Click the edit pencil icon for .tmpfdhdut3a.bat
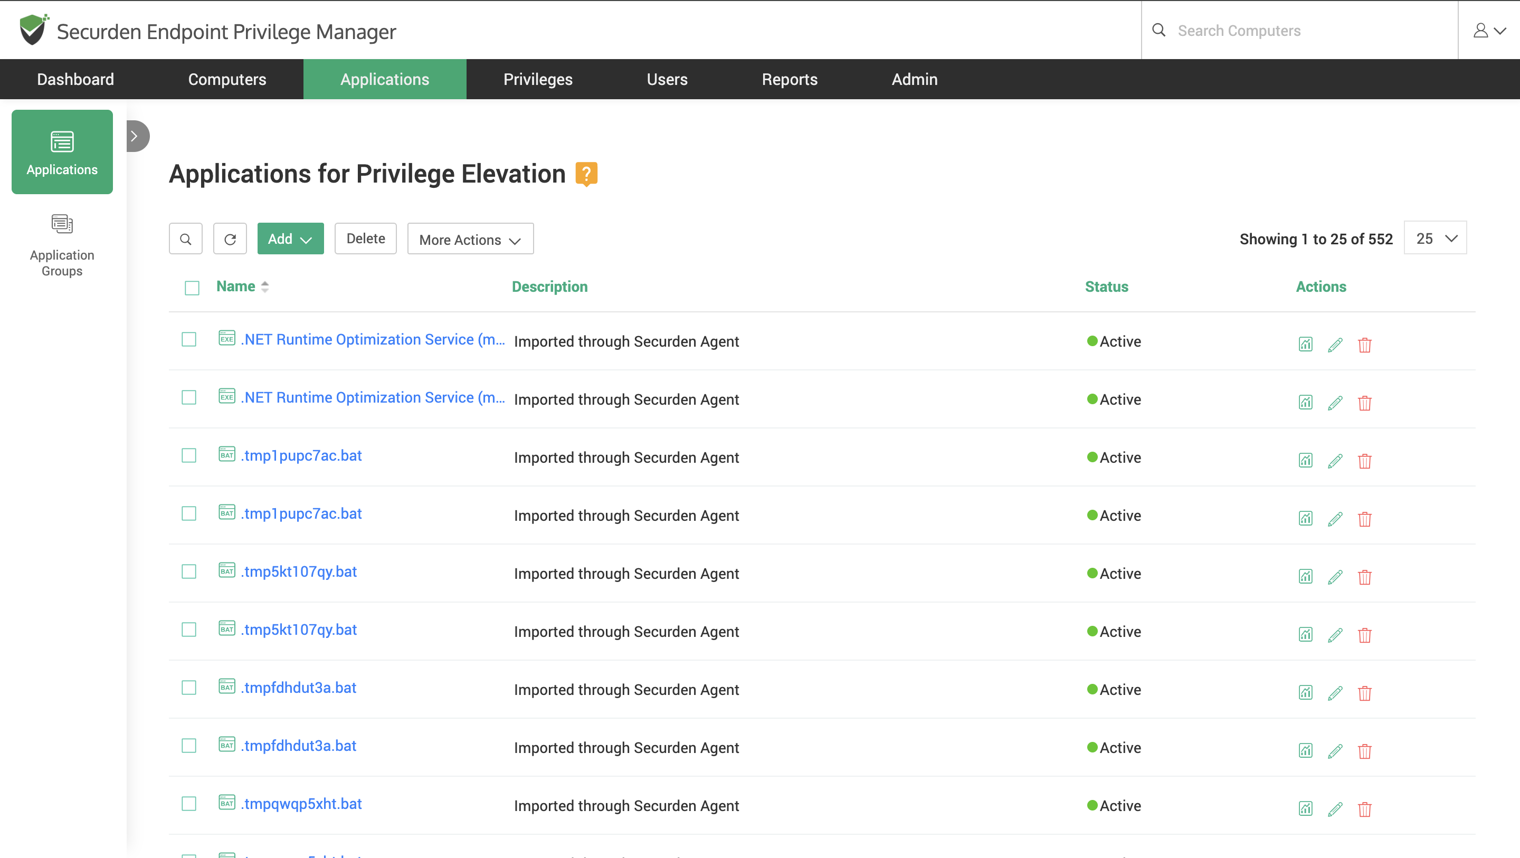 1335,693
